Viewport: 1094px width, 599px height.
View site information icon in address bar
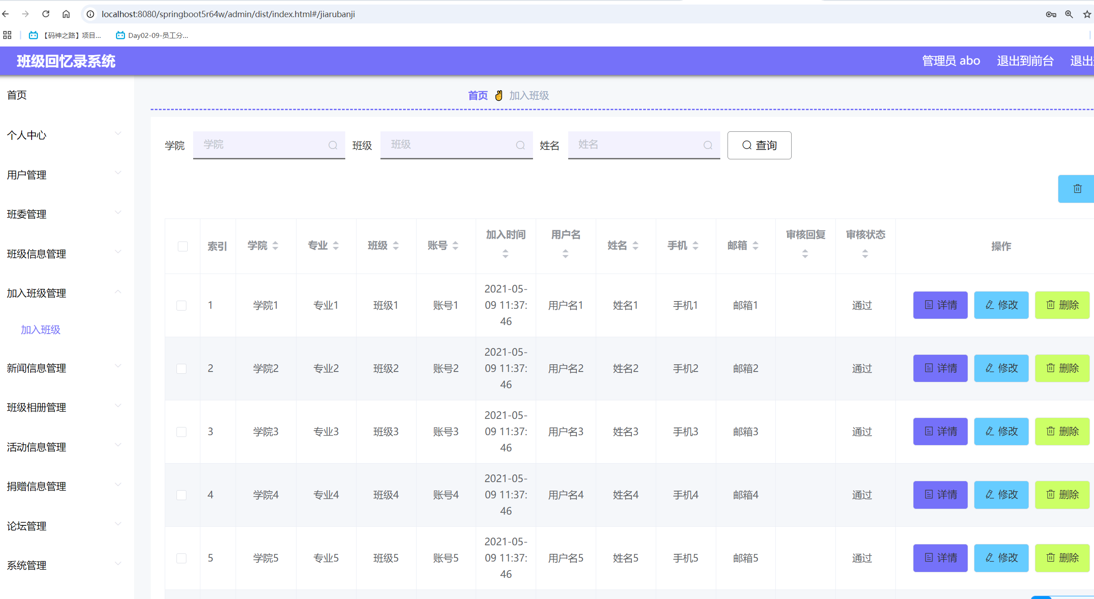tap(90, 14)
